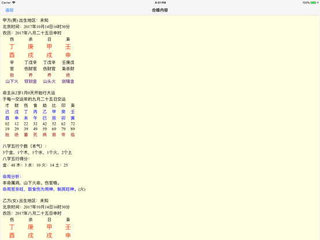Click the 枭杀财 ten-gods label

68,69
